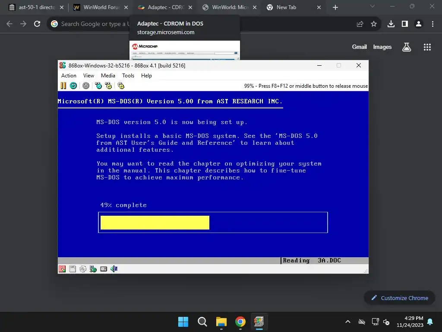Open the Search Labs flask icon

(407, 47)
